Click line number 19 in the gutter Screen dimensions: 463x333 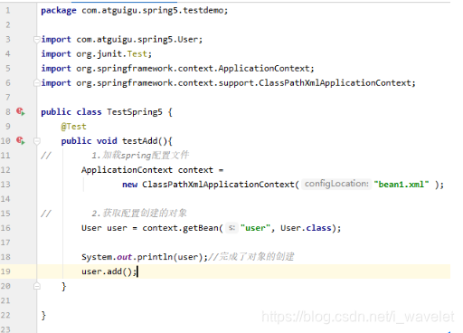pyautogui.click(x=5, y=271)
